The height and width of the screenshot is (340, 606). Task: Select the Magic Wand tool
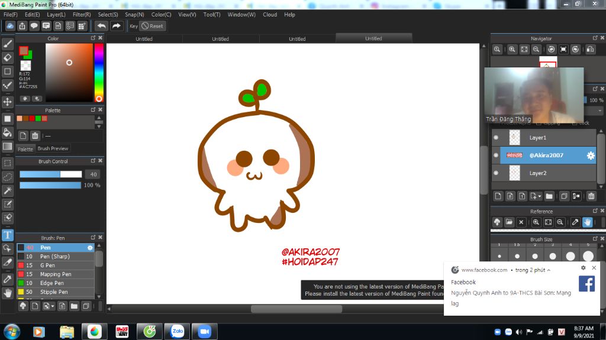tap(7, 190)
